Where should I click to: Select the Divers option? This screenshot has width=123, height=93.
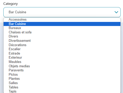tap(62, 36)
